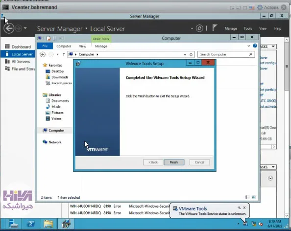This screenshot has height=231, width=291.
Task: Open Server Manager View menu
Action: point(263,28)
